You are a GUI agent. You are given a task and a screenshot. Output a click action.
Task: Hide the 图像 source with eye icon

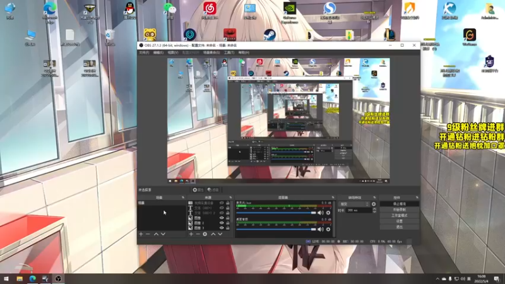(x=222, y=218)
